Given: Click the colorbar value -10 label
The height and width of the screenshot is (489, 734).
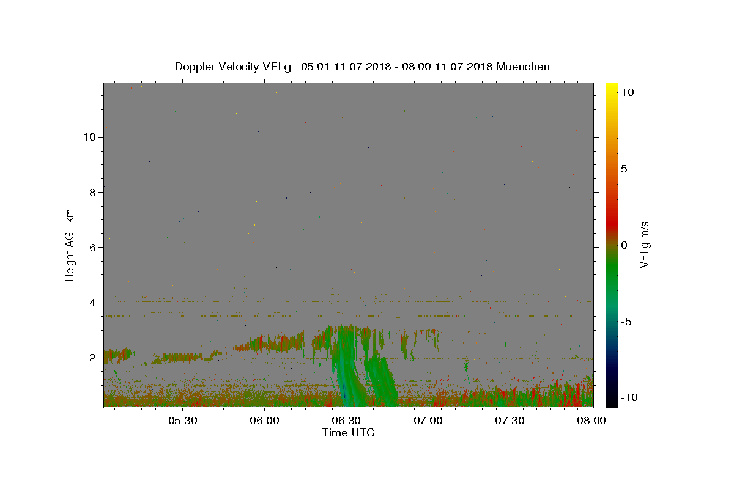Looking at the screenshot, I should coord(629,398).
